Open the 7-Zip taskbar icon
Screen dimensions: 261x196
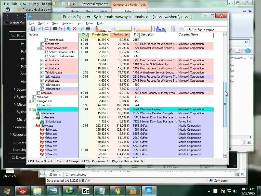[x=86, y=191]
